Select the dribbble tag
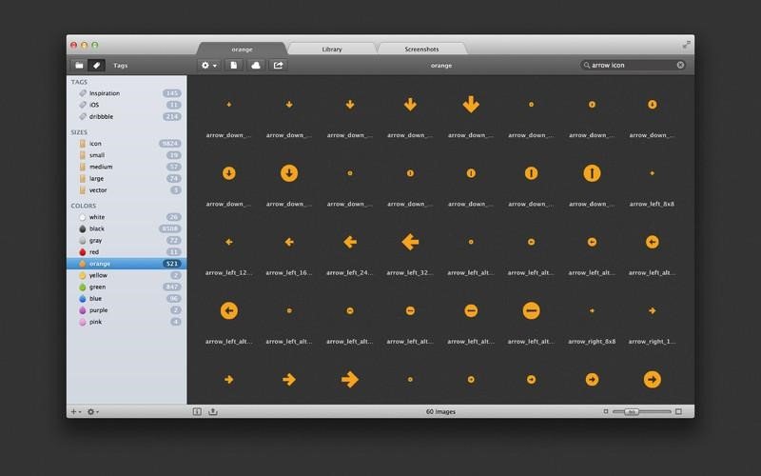The width and height of the screenshot is (761, 476). pos(127,116)
